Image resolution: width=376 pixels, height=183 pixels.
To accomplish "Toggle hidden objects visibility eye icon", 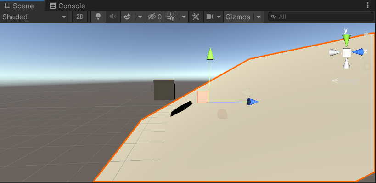I will 154,17.
